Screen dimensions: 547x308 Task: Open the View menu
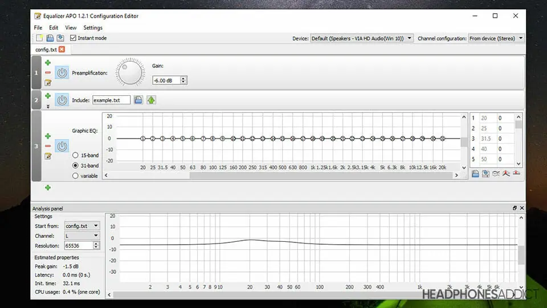pyautogui.click(x=71, y=27)
